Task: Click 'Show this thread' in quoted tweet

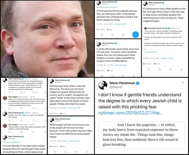Action: point(150,52)
